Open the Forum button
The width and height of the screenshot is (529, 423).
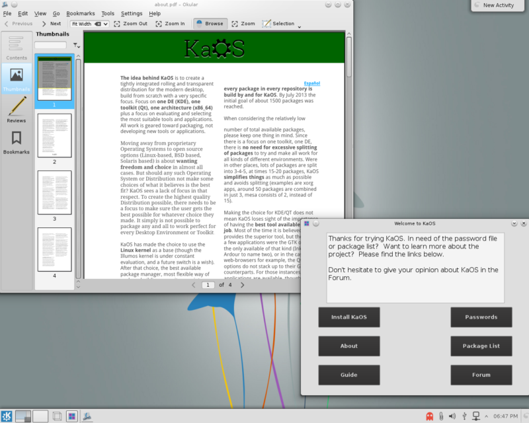481,375
